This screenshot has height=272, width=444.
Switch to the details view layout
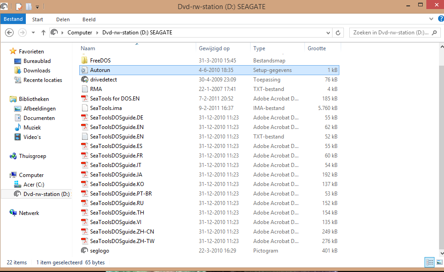[x=430, y=262]
